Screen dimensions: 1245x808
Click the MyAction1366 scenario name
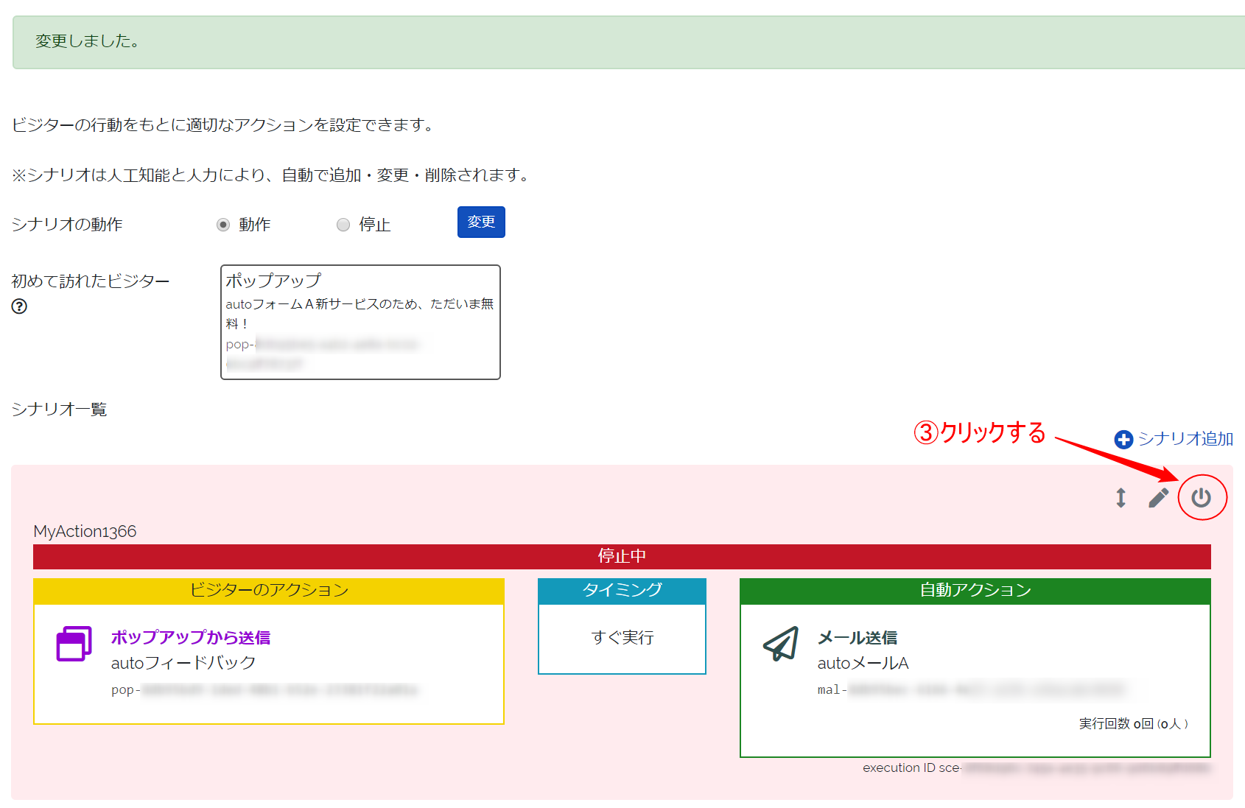click(x=85, y=531)
